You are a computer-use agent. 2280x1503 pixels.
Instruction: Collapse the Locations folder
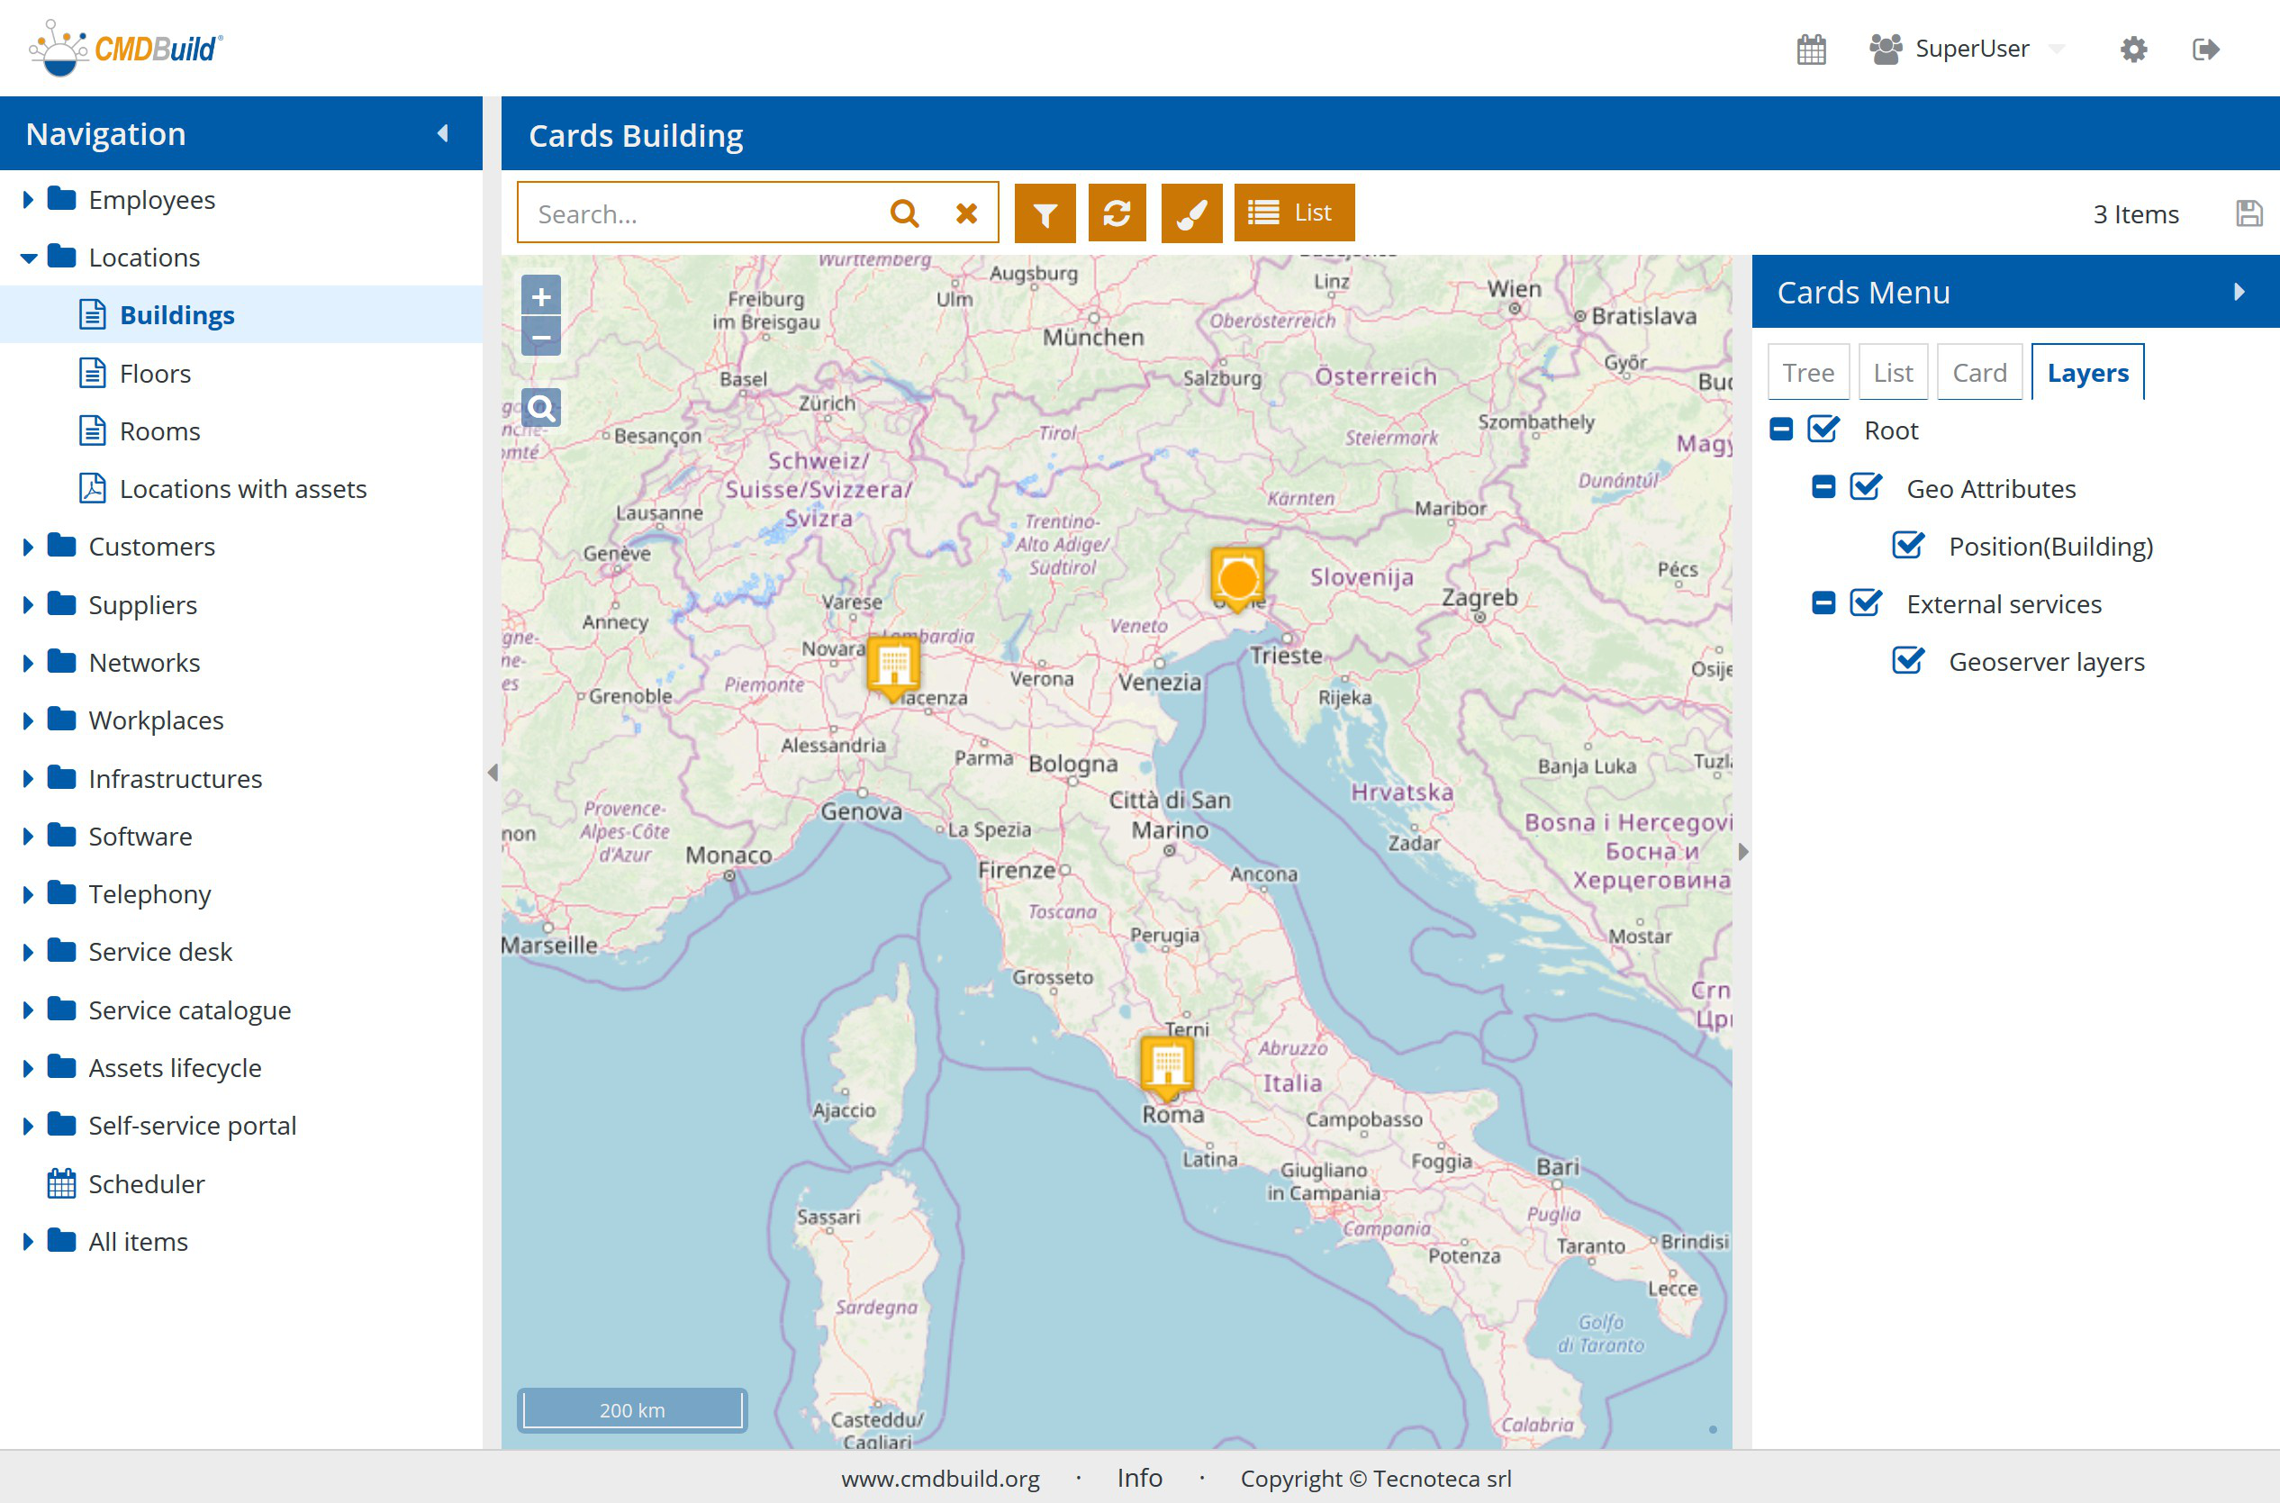[x=28, y=257]
